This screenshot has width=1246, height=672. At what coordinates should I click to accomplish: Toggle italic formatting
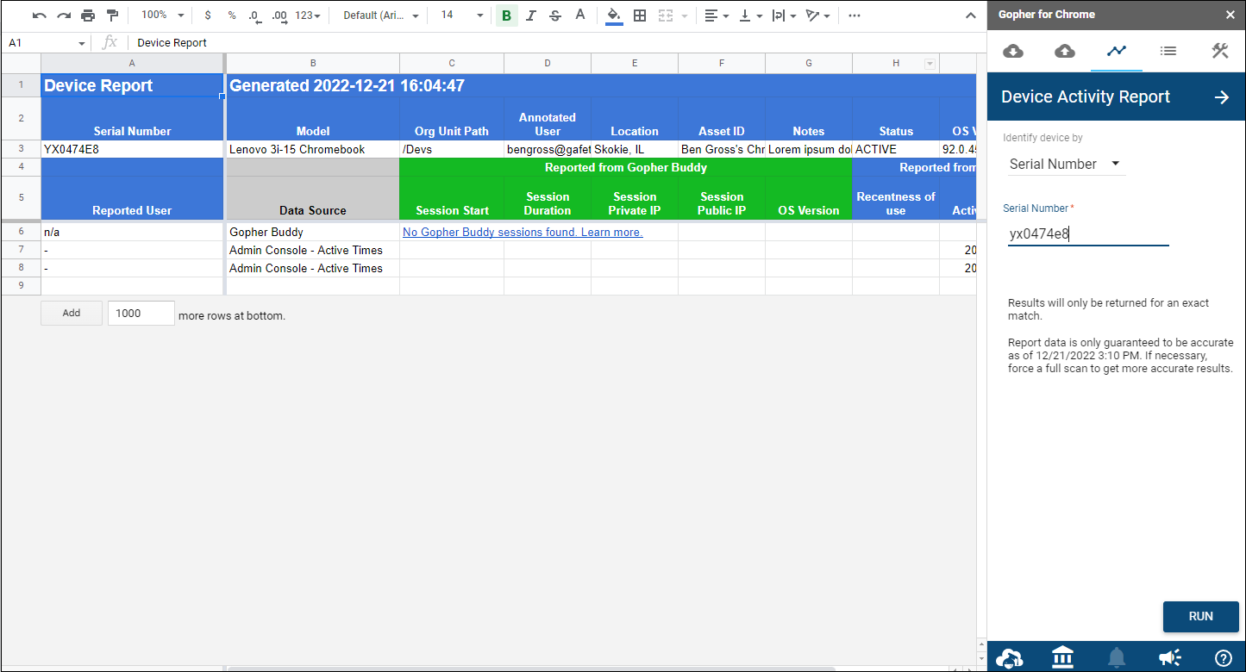530,16
